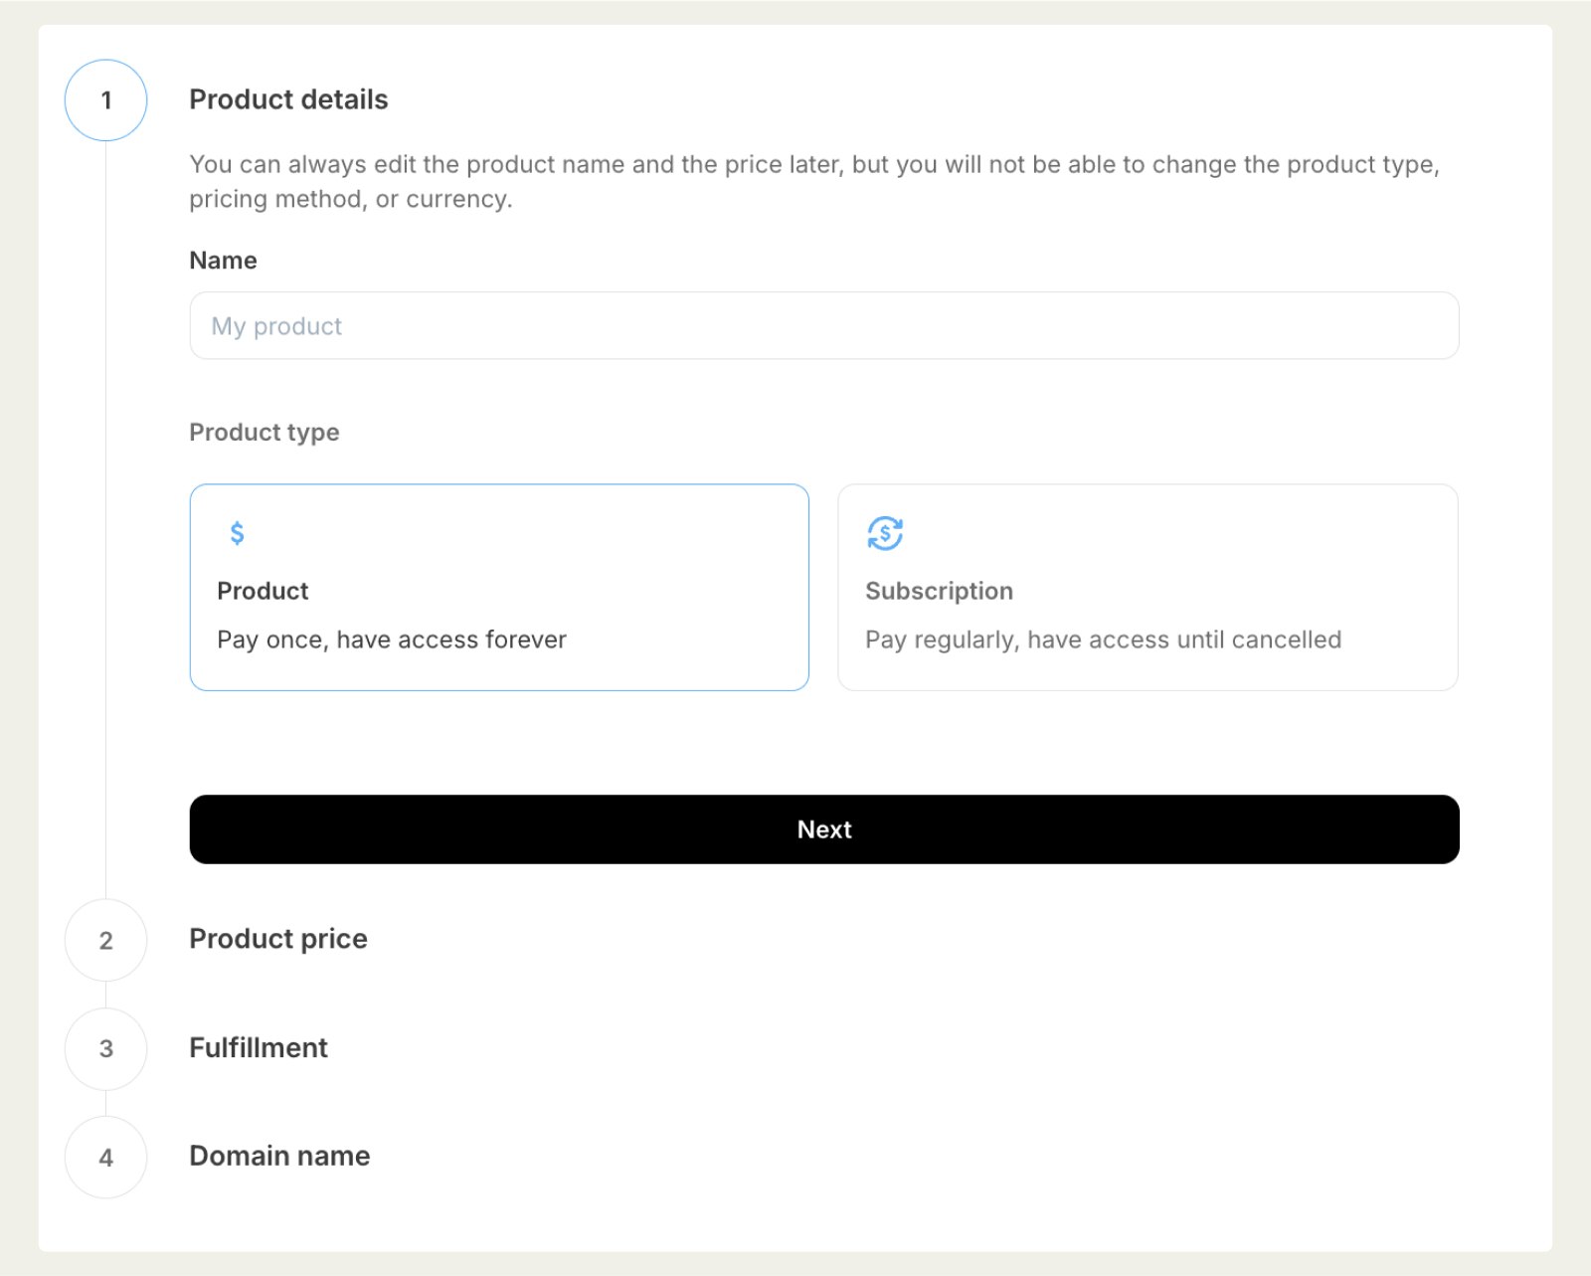Image resolution: width=1591 pixels, height=1276 pixels.
Task: Click the step 2 circle indicator
Action: 105,940
